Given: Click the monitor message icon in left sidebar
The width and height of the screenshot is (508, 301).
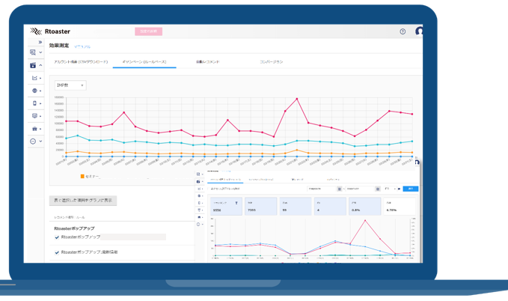Looking at the screenshot, I should point(34,116).
